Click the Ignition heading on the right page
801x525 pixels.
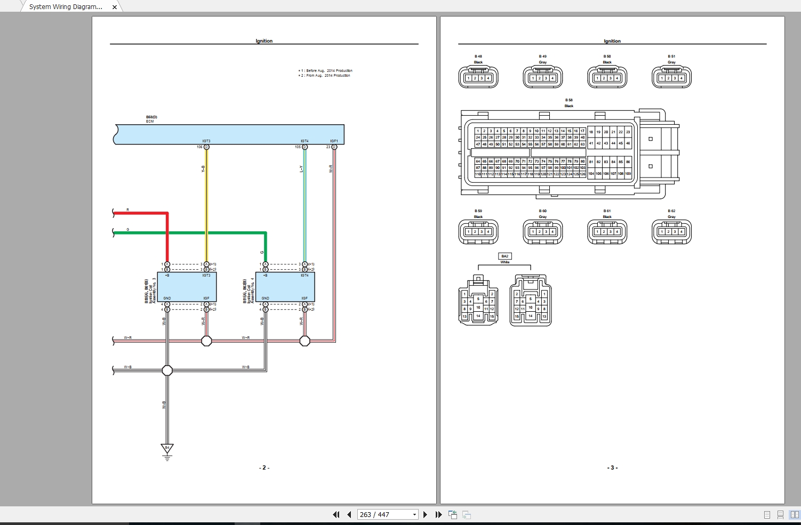tap(612, 41)
